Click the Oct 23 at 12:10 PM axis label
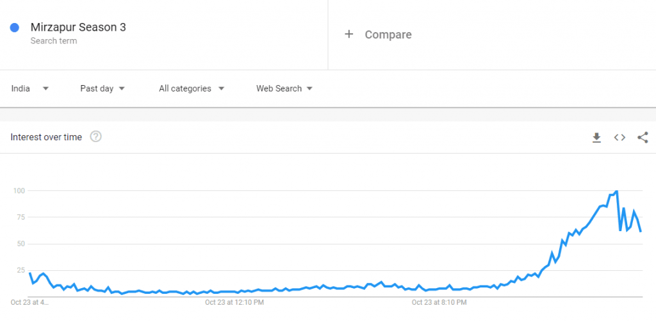656x322 pixels. (234, 302)
